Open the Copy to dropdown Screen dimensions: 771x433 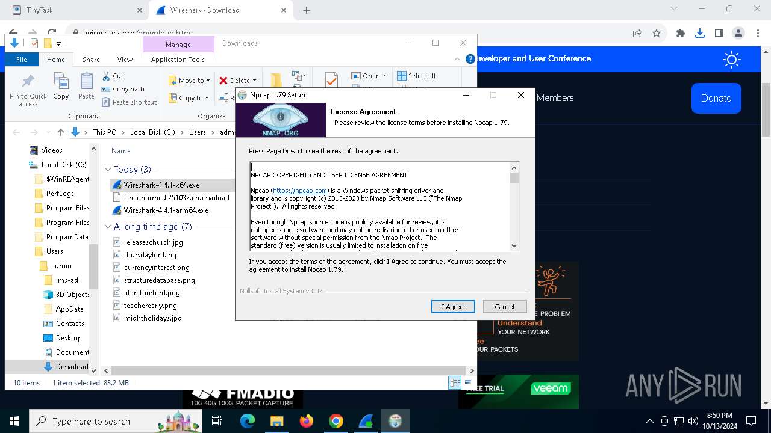tap(189, 98)
